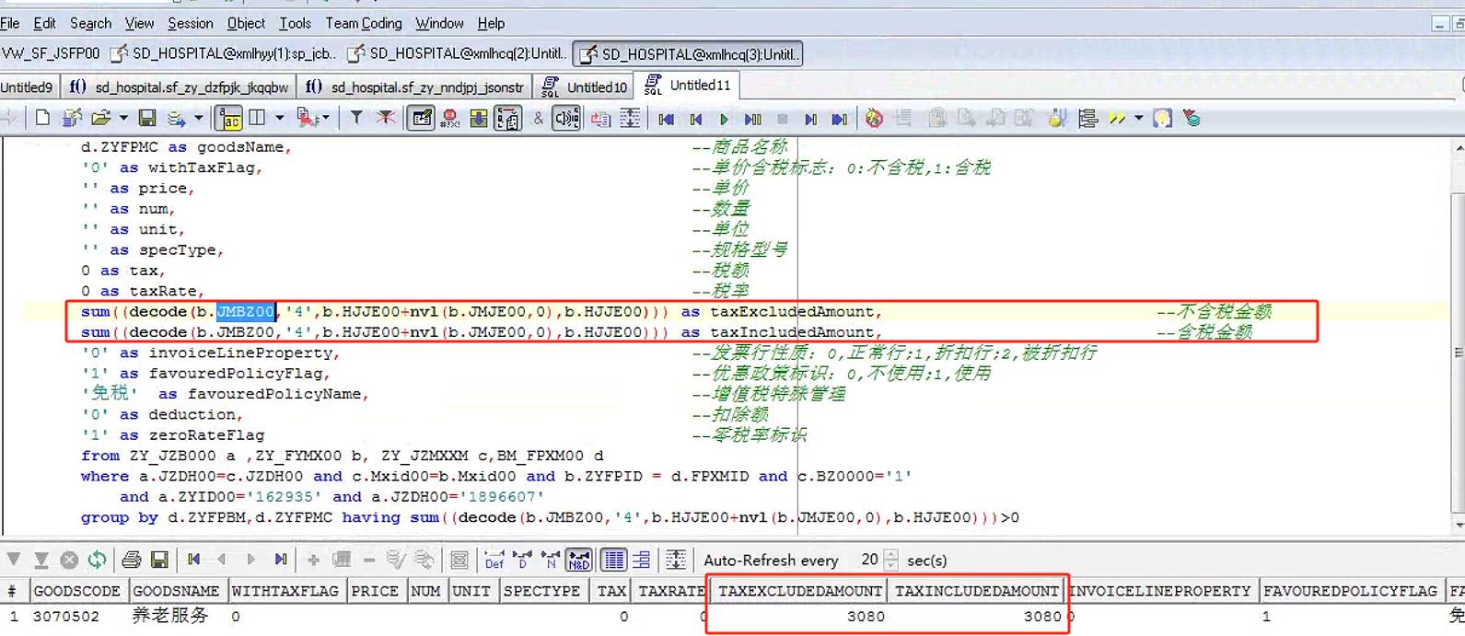Click the play-pause debugger step icon
The height and width of the screenshot is (636, 1465).
click(x=752, y=119)
